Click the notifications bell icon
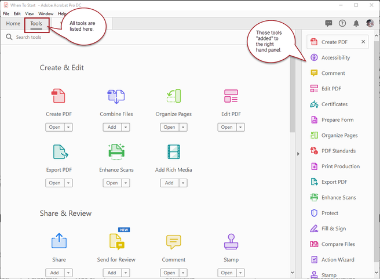The width and height of the screenshot is (380, 279). point(356,23)
